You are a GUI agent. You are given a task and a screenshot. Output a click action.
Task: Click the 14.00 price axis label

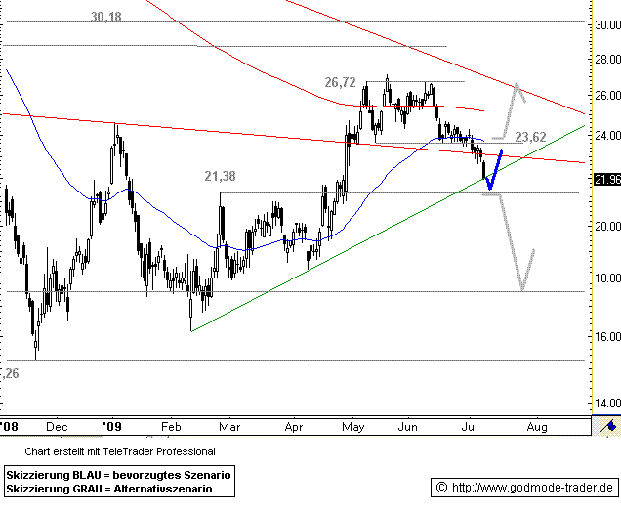pos(608,403)
